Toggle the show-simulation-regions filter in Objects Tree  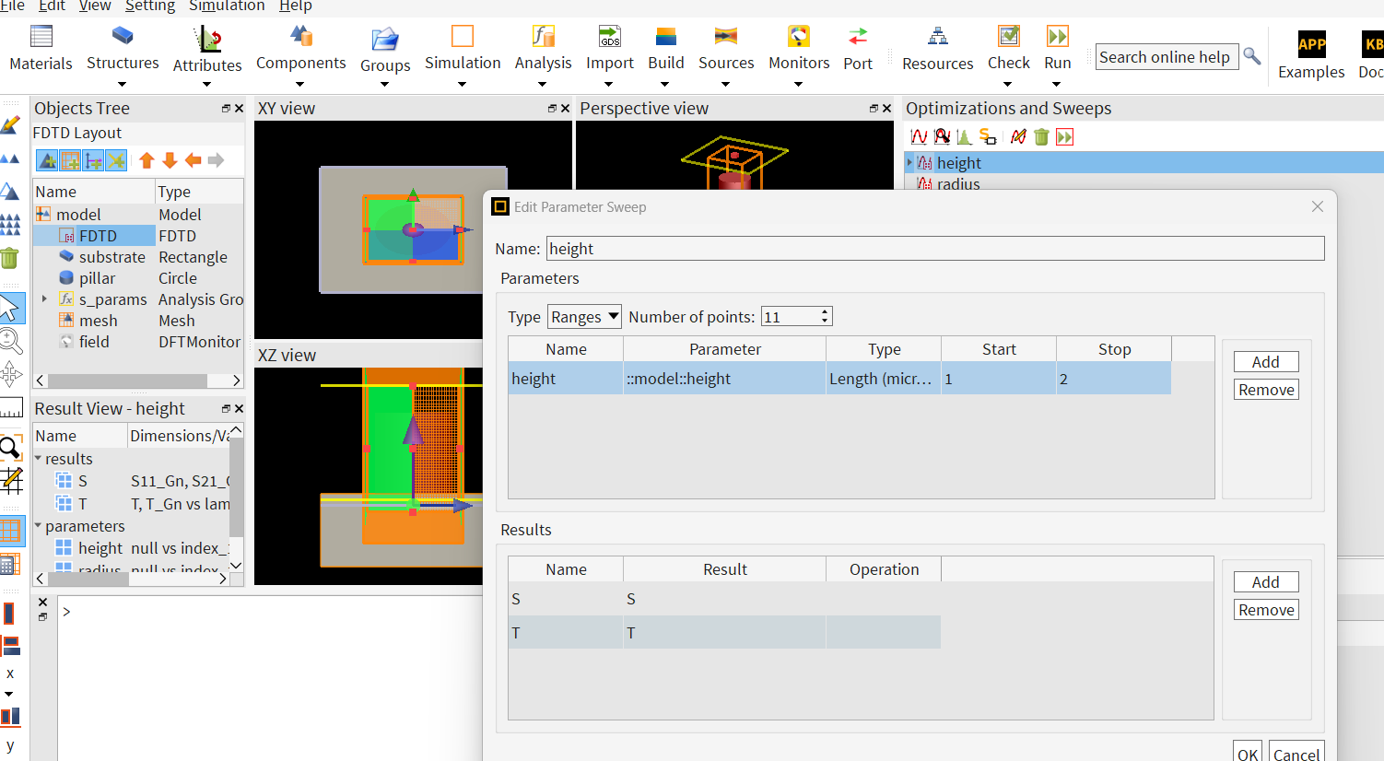pos(70,161)
